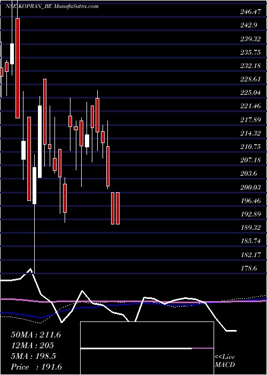Click the NSE KOPRAN_BE MunafaSutra.com title
This screenshot has height=375, width=267.
point(52,6)
